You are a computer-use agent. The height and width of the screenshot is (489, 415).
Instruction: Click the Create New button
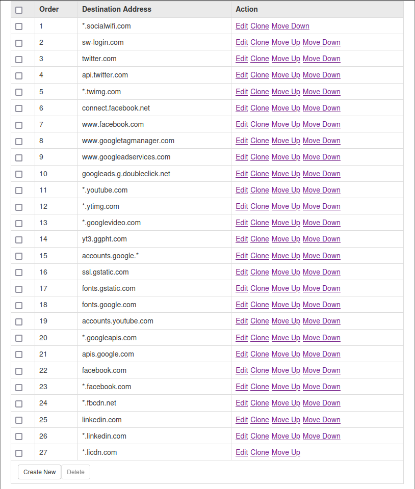39,472
